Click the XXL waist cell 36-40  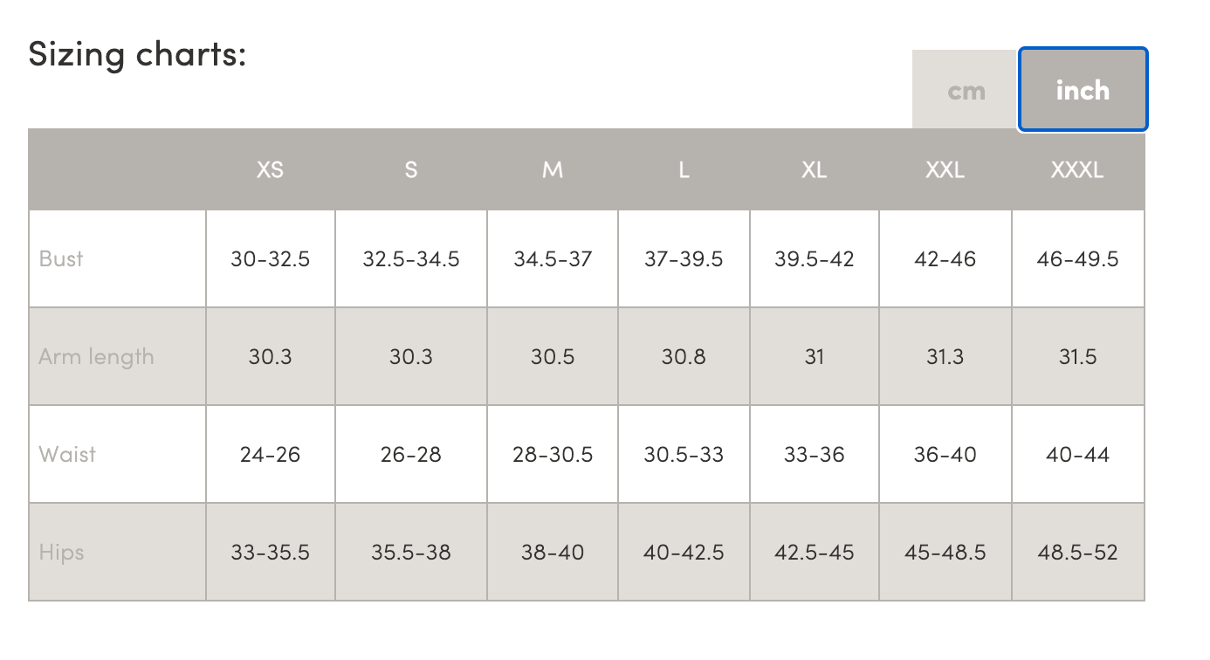pyautogui.click(x=945, y=455)
